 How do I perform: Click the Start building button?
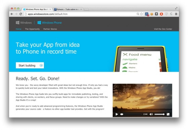pyautogui.click(x=30, y=65)
